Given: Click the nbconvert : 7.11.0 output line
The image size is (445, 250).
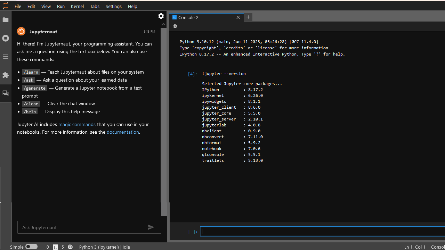Looking at the screenshot, I should (232, 137).
